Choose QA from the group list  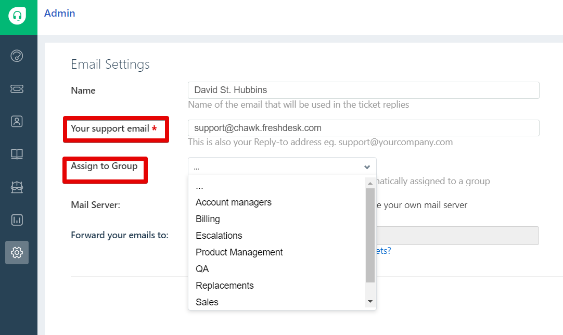(202, 269)
